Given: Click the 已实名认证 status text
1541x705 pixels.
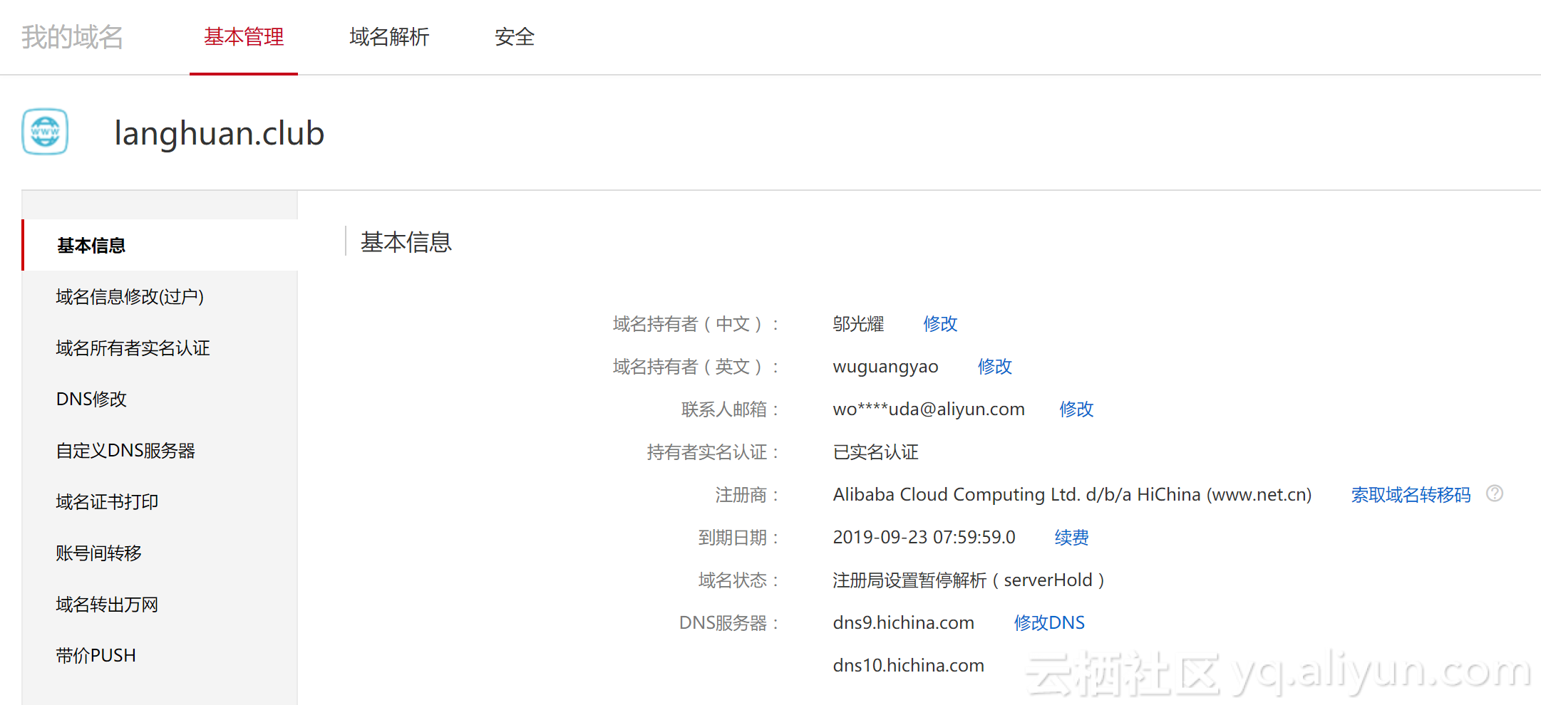Looking at the screenshot, I should click(x=875, y=452).
